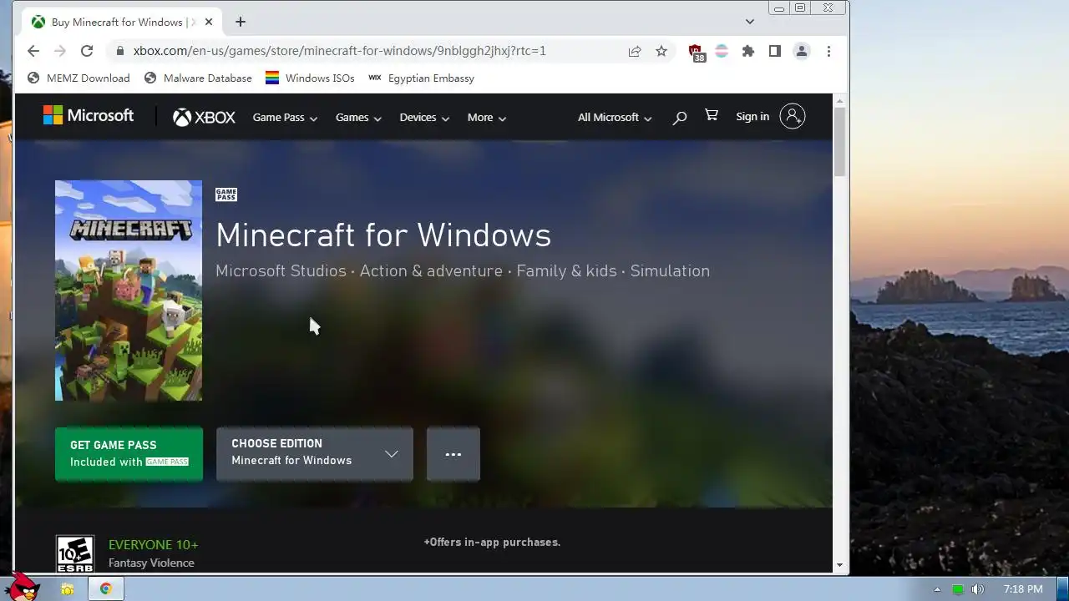This screenshot has width=1069, height=601.
Task: Open the shopping cart
Action: pos(712,116)
